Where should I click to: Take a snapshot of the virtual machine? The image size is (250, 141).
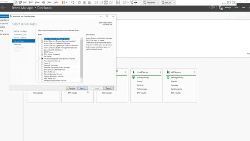click(x=79, y=2)
